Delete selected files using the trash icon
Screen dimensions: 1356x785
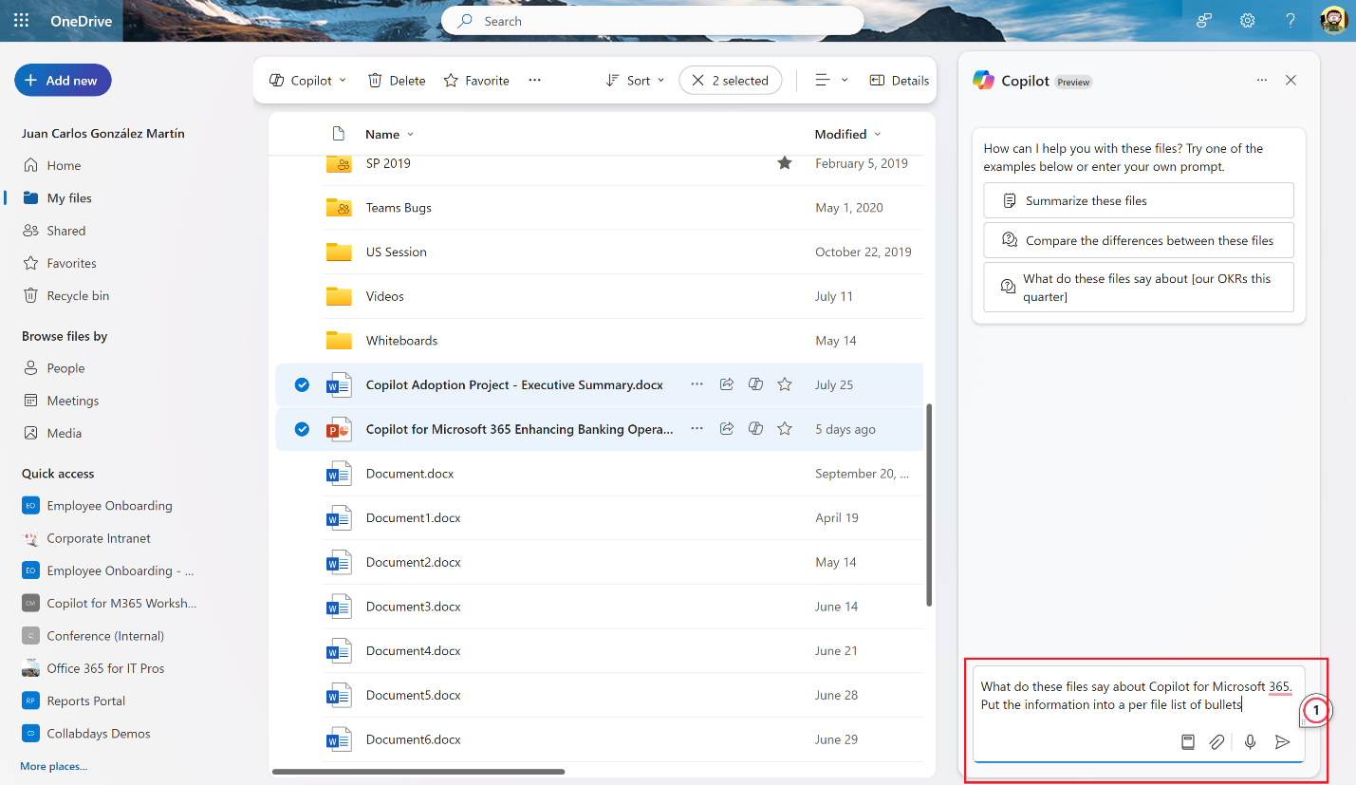[396, 80]
